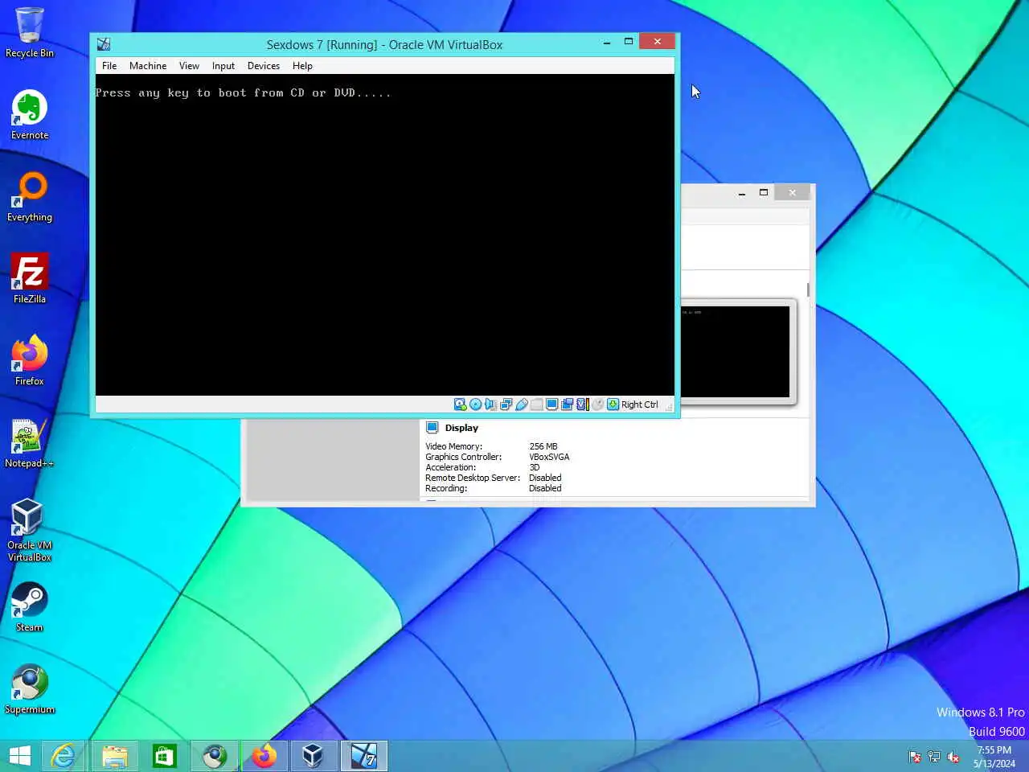Click the display monitor status icon

(x=551, y=404)
